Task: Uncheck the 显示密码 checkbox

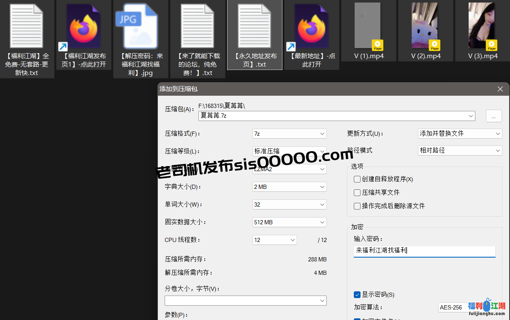Action: point(357,295)
